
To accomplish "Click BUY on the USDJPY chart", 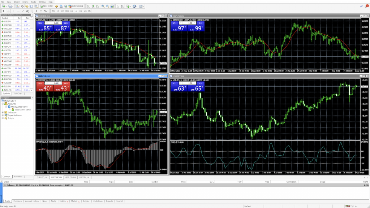I will [x=200, y=83].
